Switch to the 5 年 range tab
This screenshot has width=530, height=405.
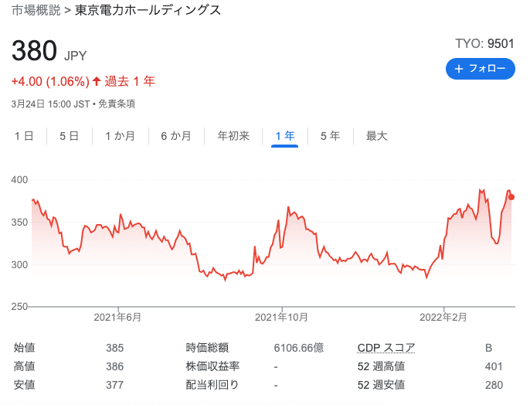[330, 136]
